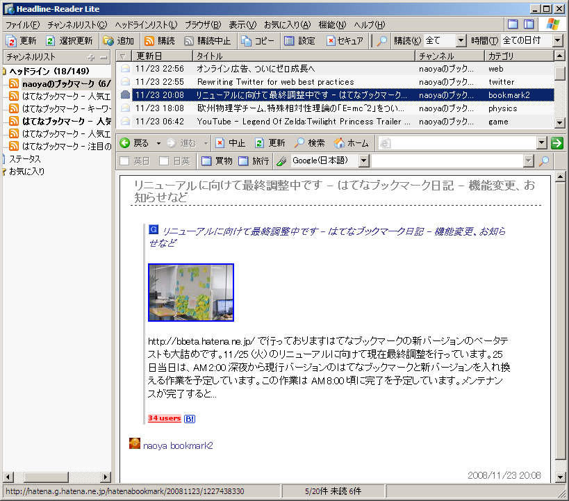
Task: Click the 購読中止 unsubscribe icon
Action: 189,41
